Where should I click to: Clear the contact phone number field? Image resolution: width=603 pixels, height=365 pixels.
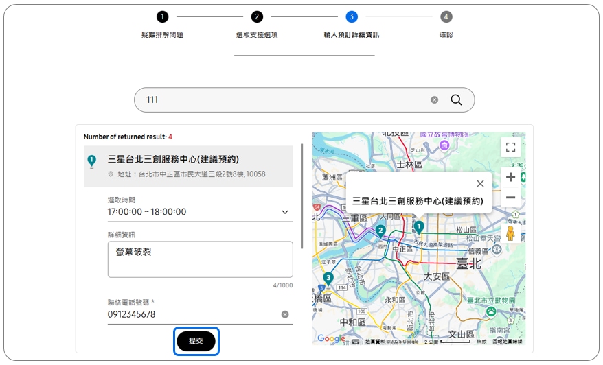285,314
